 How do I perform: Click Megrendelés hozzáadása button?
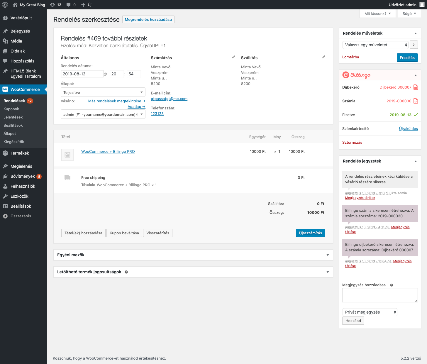click(x=148, y=19)
